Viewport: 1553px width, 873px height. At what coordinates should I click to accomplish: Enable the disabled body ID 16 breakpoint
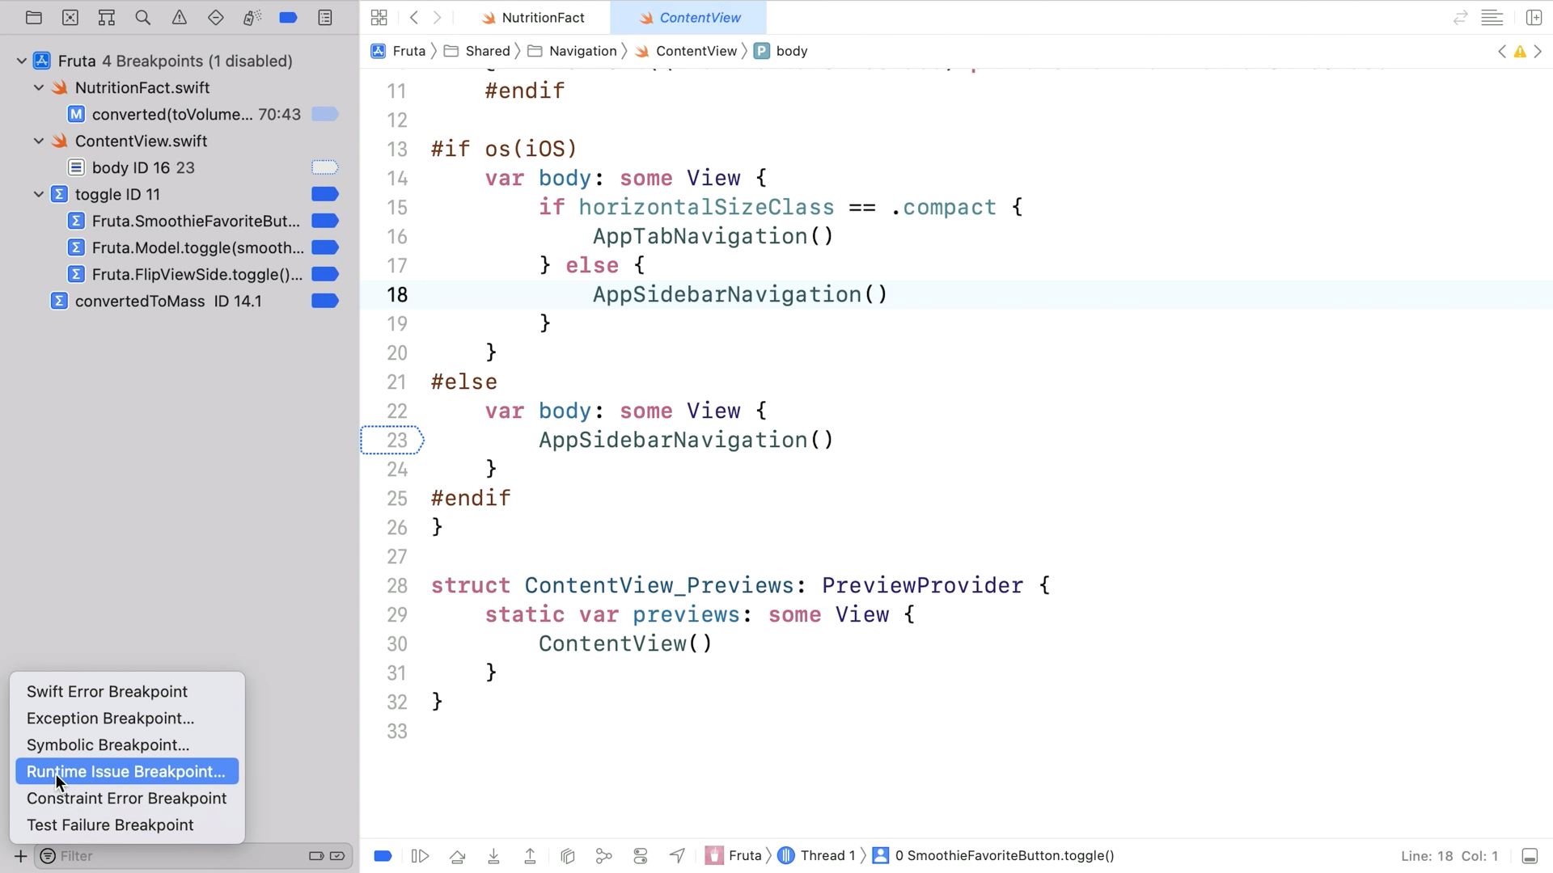click(325, 167)
